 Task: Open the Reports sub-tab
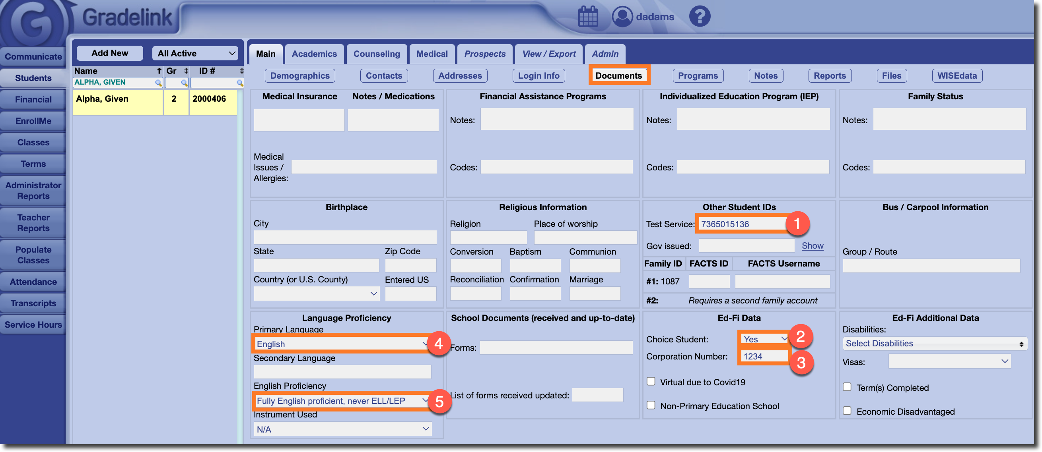(830, 75)
